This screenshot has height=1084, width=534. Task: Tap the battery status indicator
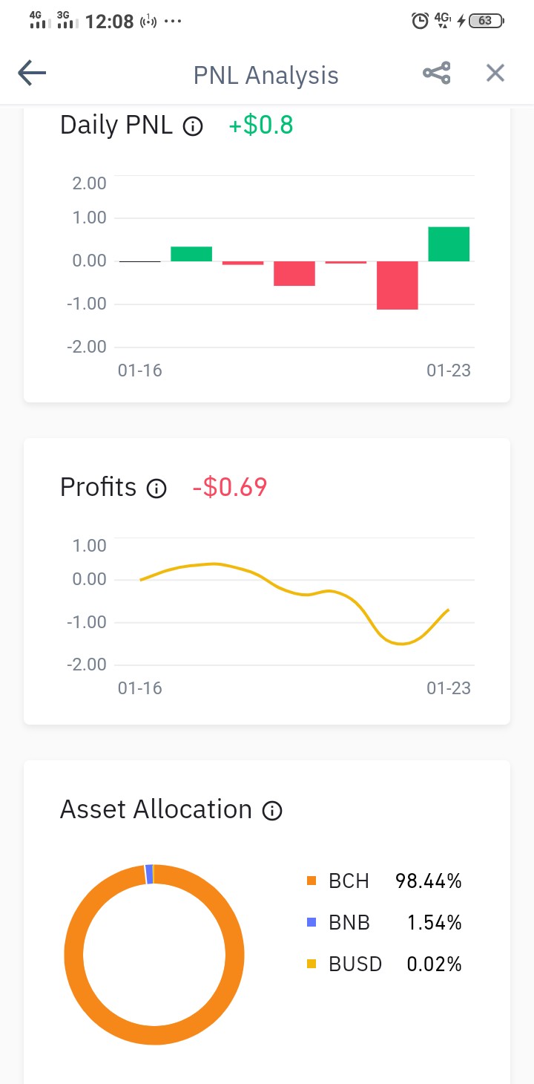coord(487,21)
